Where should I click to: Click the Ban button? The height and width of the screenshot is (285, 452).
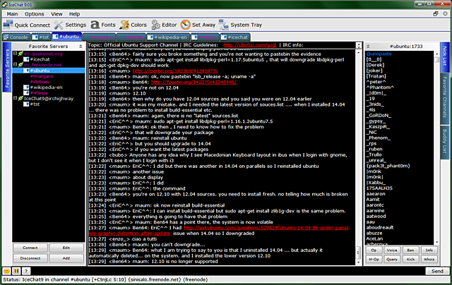click(410, 250)
